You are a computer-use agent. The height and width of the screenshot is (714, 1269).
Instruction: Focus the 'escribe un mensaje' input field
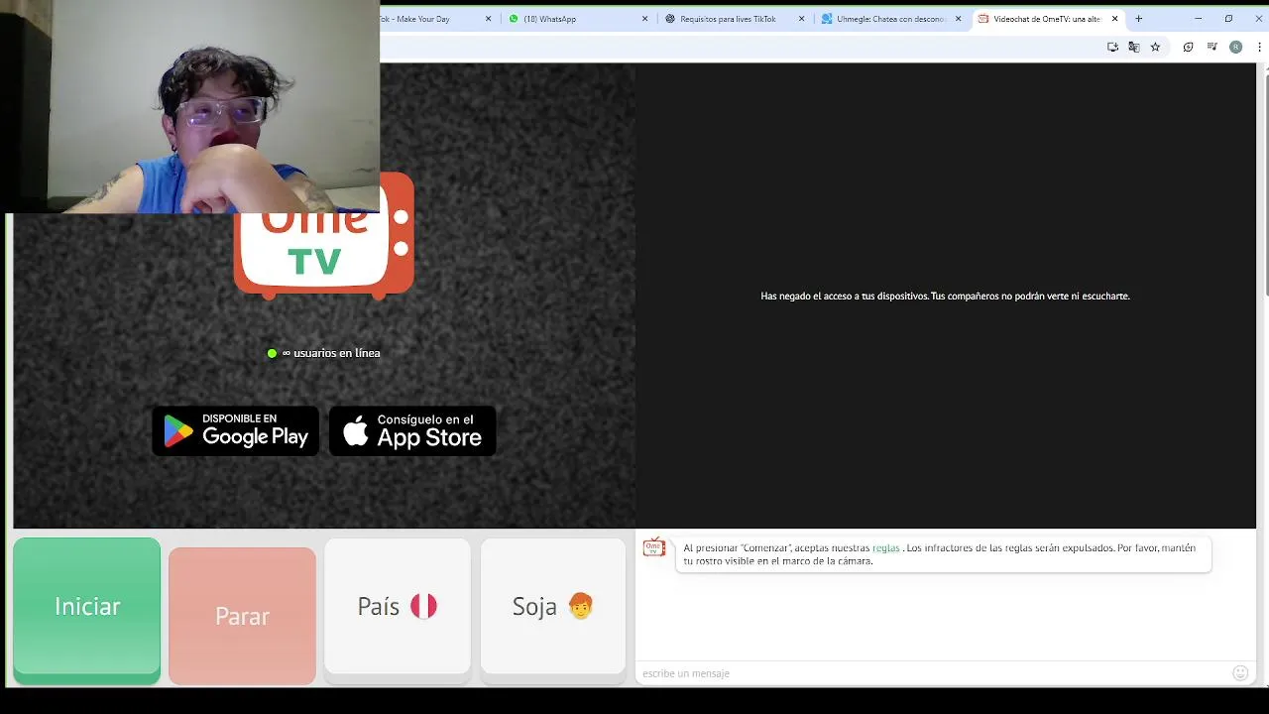[x=932, y=673]
